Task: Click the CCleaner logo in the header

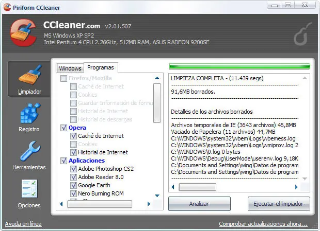Action: (23, 33)
